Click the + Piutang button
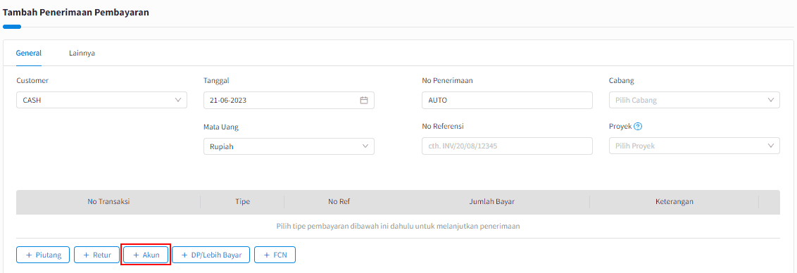 tap(43, 255)
